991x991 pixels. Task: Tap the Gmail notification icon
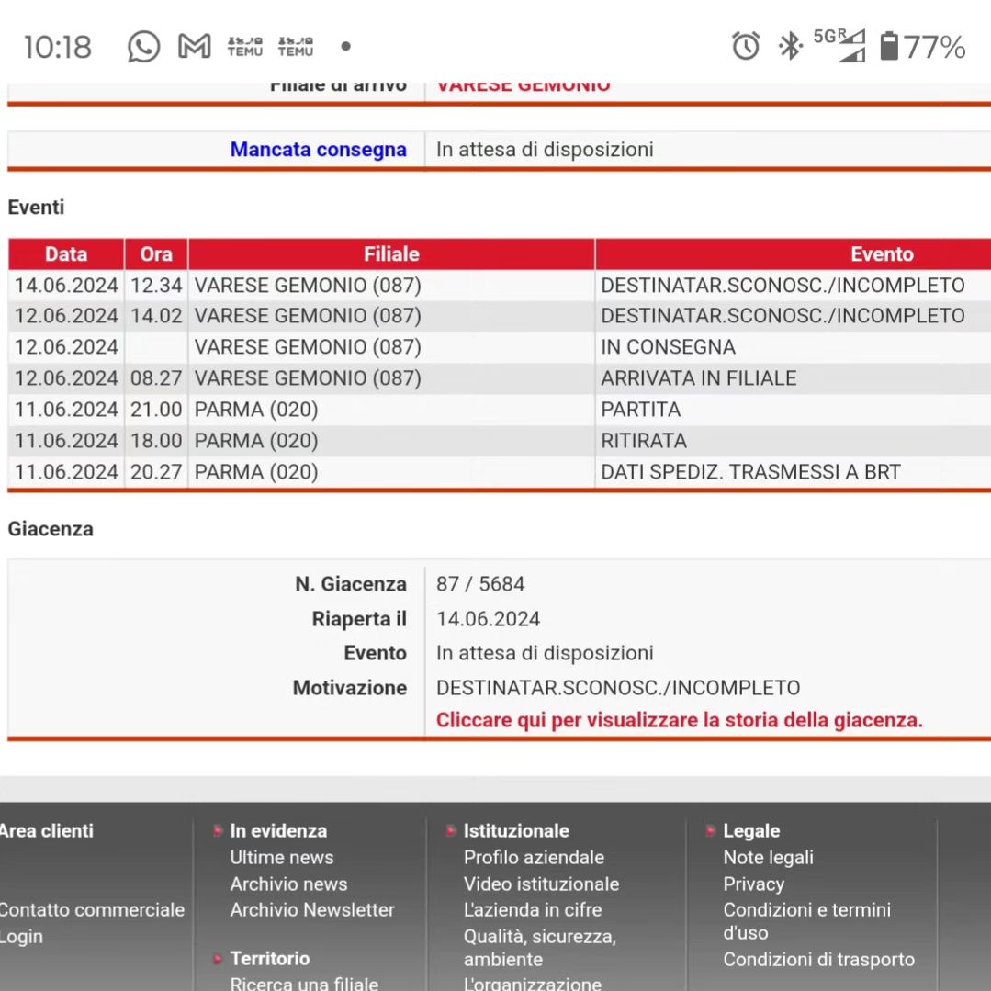[x=194, y=47]
